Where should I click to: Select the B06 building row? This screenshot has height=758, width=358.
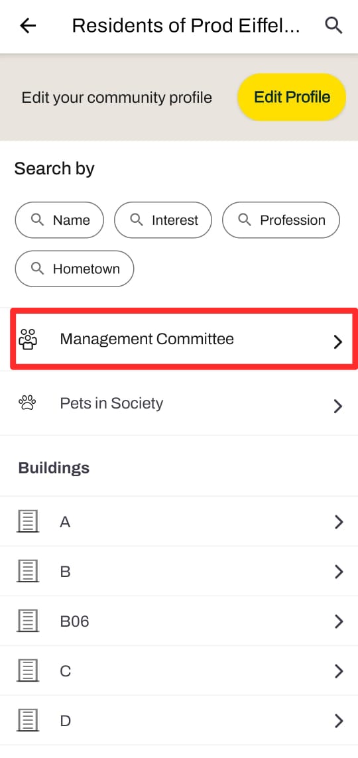click(179, 621)
